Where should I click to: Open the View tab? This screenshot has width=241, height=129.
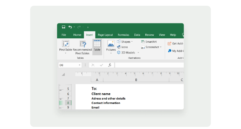point(162,35)
